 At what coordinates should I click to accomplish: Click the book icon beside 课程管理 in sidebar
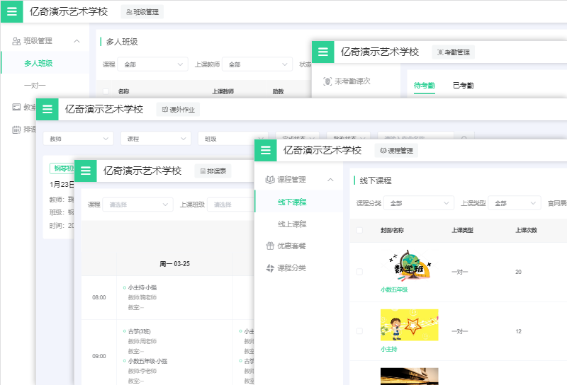click(x=269, y=180)
